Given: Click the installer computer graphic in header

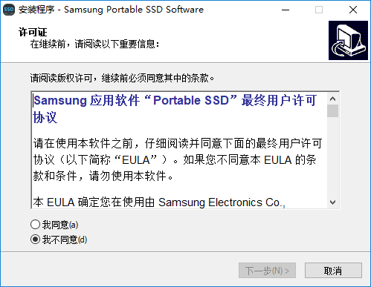Looking at the screenshot, I should point(348,40).
